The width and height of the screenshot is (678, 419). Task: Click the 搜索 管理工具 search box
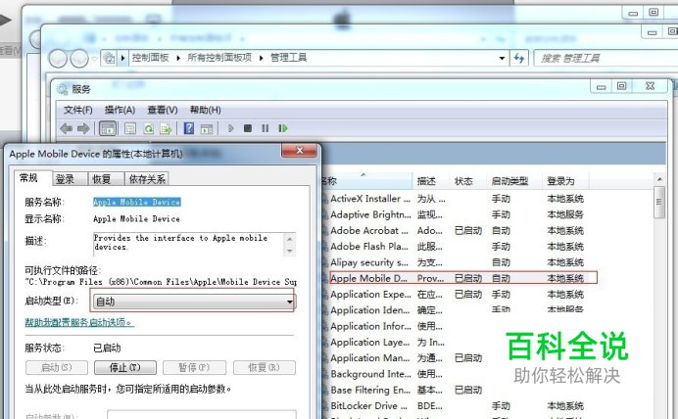pyautogui.click(x=605, y=59)
